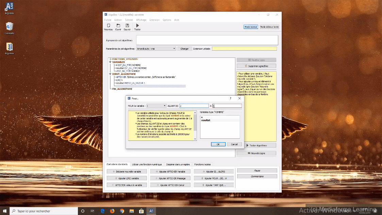
Task: Click Firefox icon in taskbar
Action: (x=112, y=211)
